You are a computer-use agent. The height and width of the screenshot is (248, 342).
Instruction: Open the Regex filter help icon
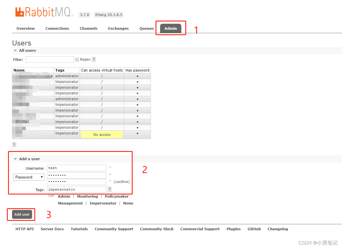94,59
